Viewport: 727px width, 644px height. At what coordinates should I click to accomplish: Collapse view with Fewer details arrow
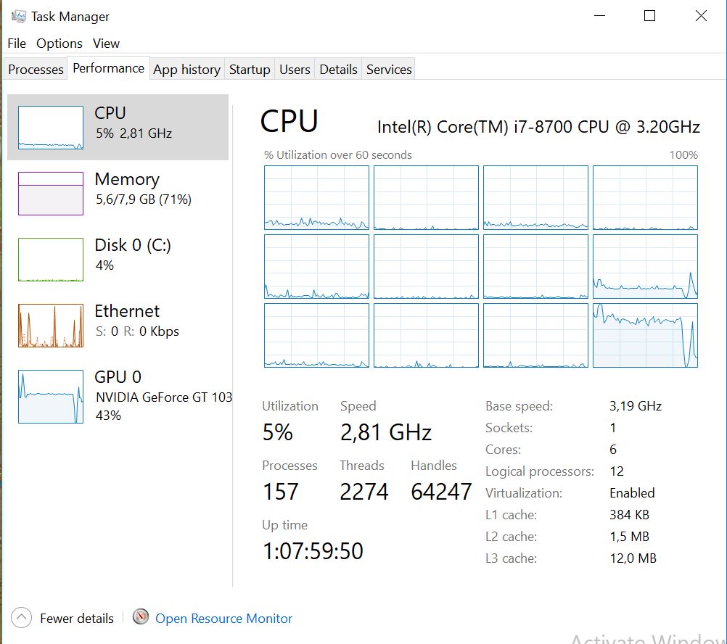[x=22, y=618]
